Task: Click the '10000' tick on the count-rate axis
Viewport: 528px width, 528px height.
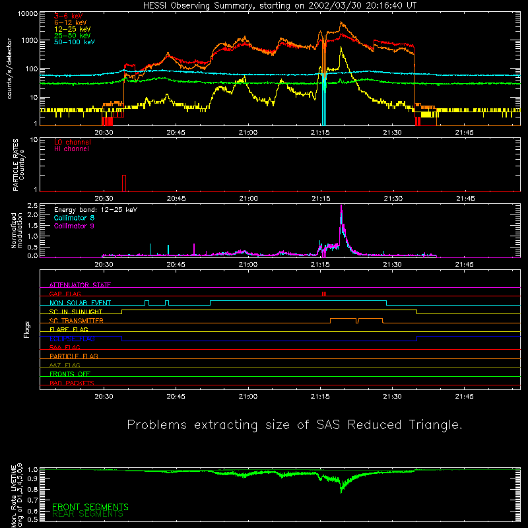Action: click(x=28, y=14)
